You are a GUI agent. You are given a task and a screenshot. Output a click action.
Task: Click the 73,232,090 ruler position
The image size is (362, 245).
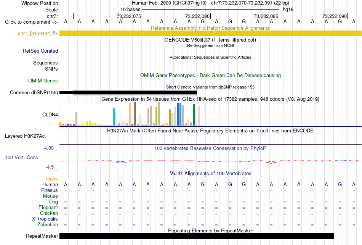(x=335, y=16)
